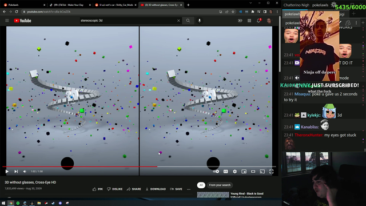Switch to the TikTok Make Your Day tab

tap(69, 5)
